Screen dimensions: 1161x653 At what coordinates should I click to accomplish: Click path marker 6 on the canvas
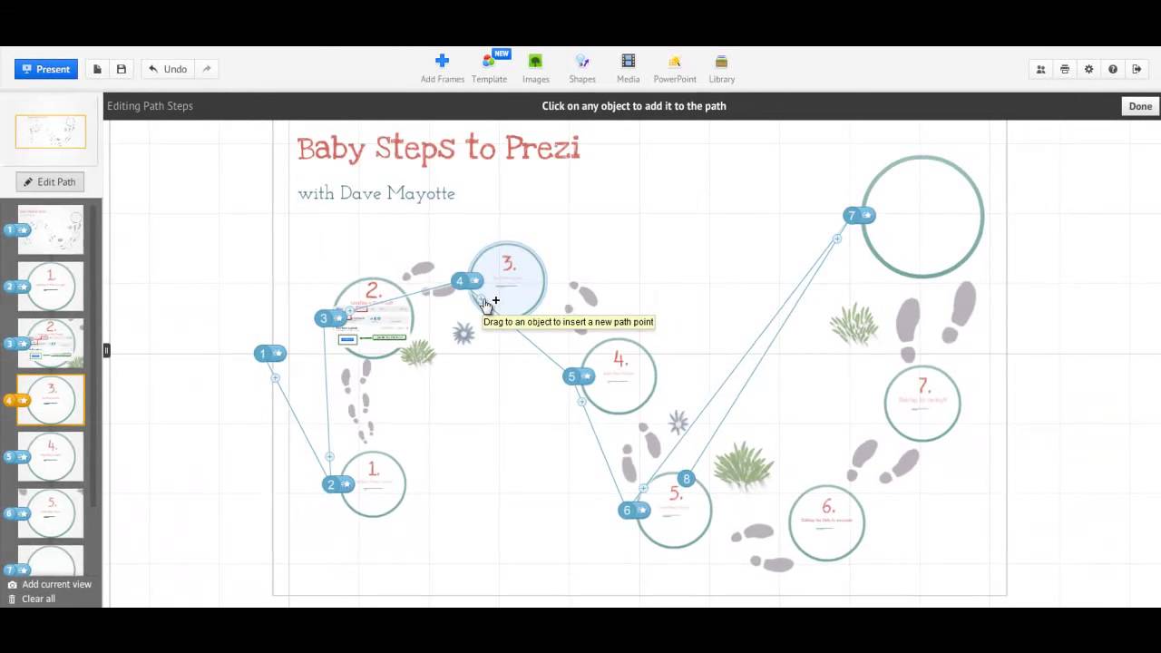click(634, 511)
